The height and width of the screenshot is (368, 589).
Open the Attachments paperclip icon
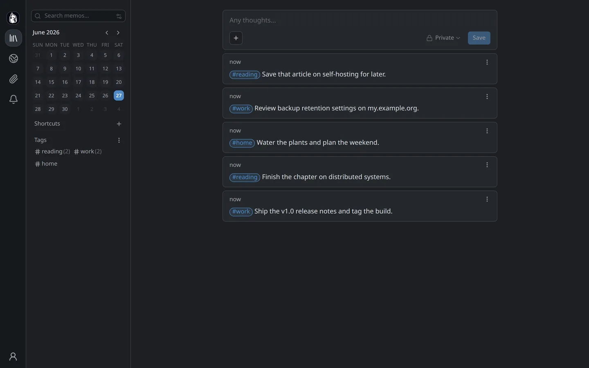(x=13, y=79)
